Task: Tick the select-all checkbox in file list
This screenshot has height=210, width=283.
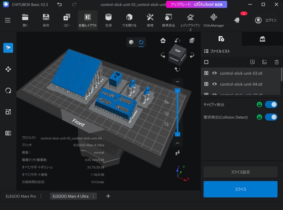Action: tap(206, 62)
